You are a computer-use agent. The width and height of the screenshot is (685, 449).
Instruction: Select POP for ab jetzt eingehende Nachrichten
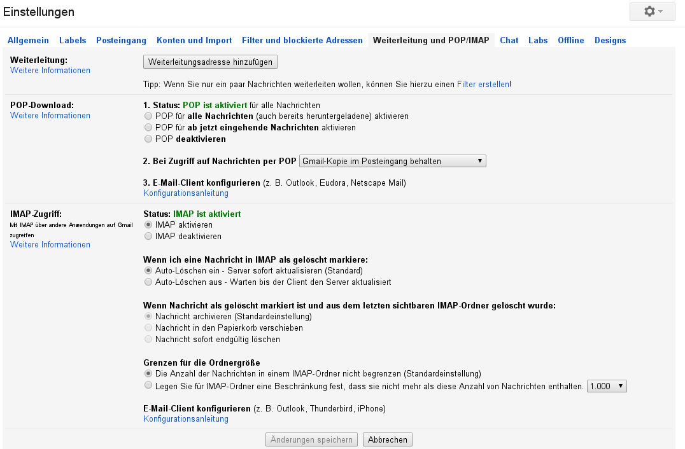148,128
